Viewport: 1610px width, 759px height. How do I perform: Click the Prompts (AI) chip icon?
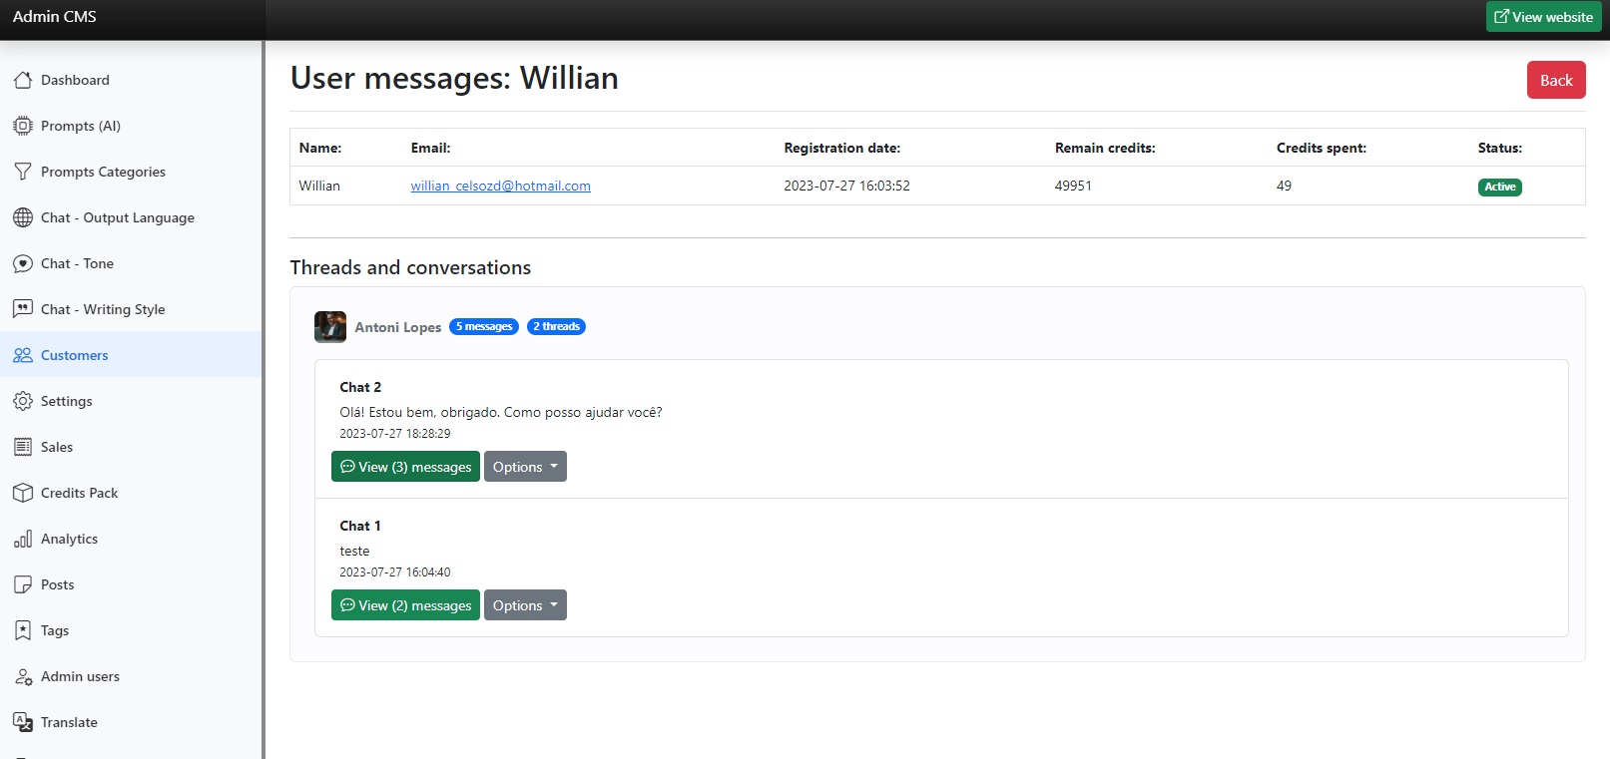click(x=23, y=126)
